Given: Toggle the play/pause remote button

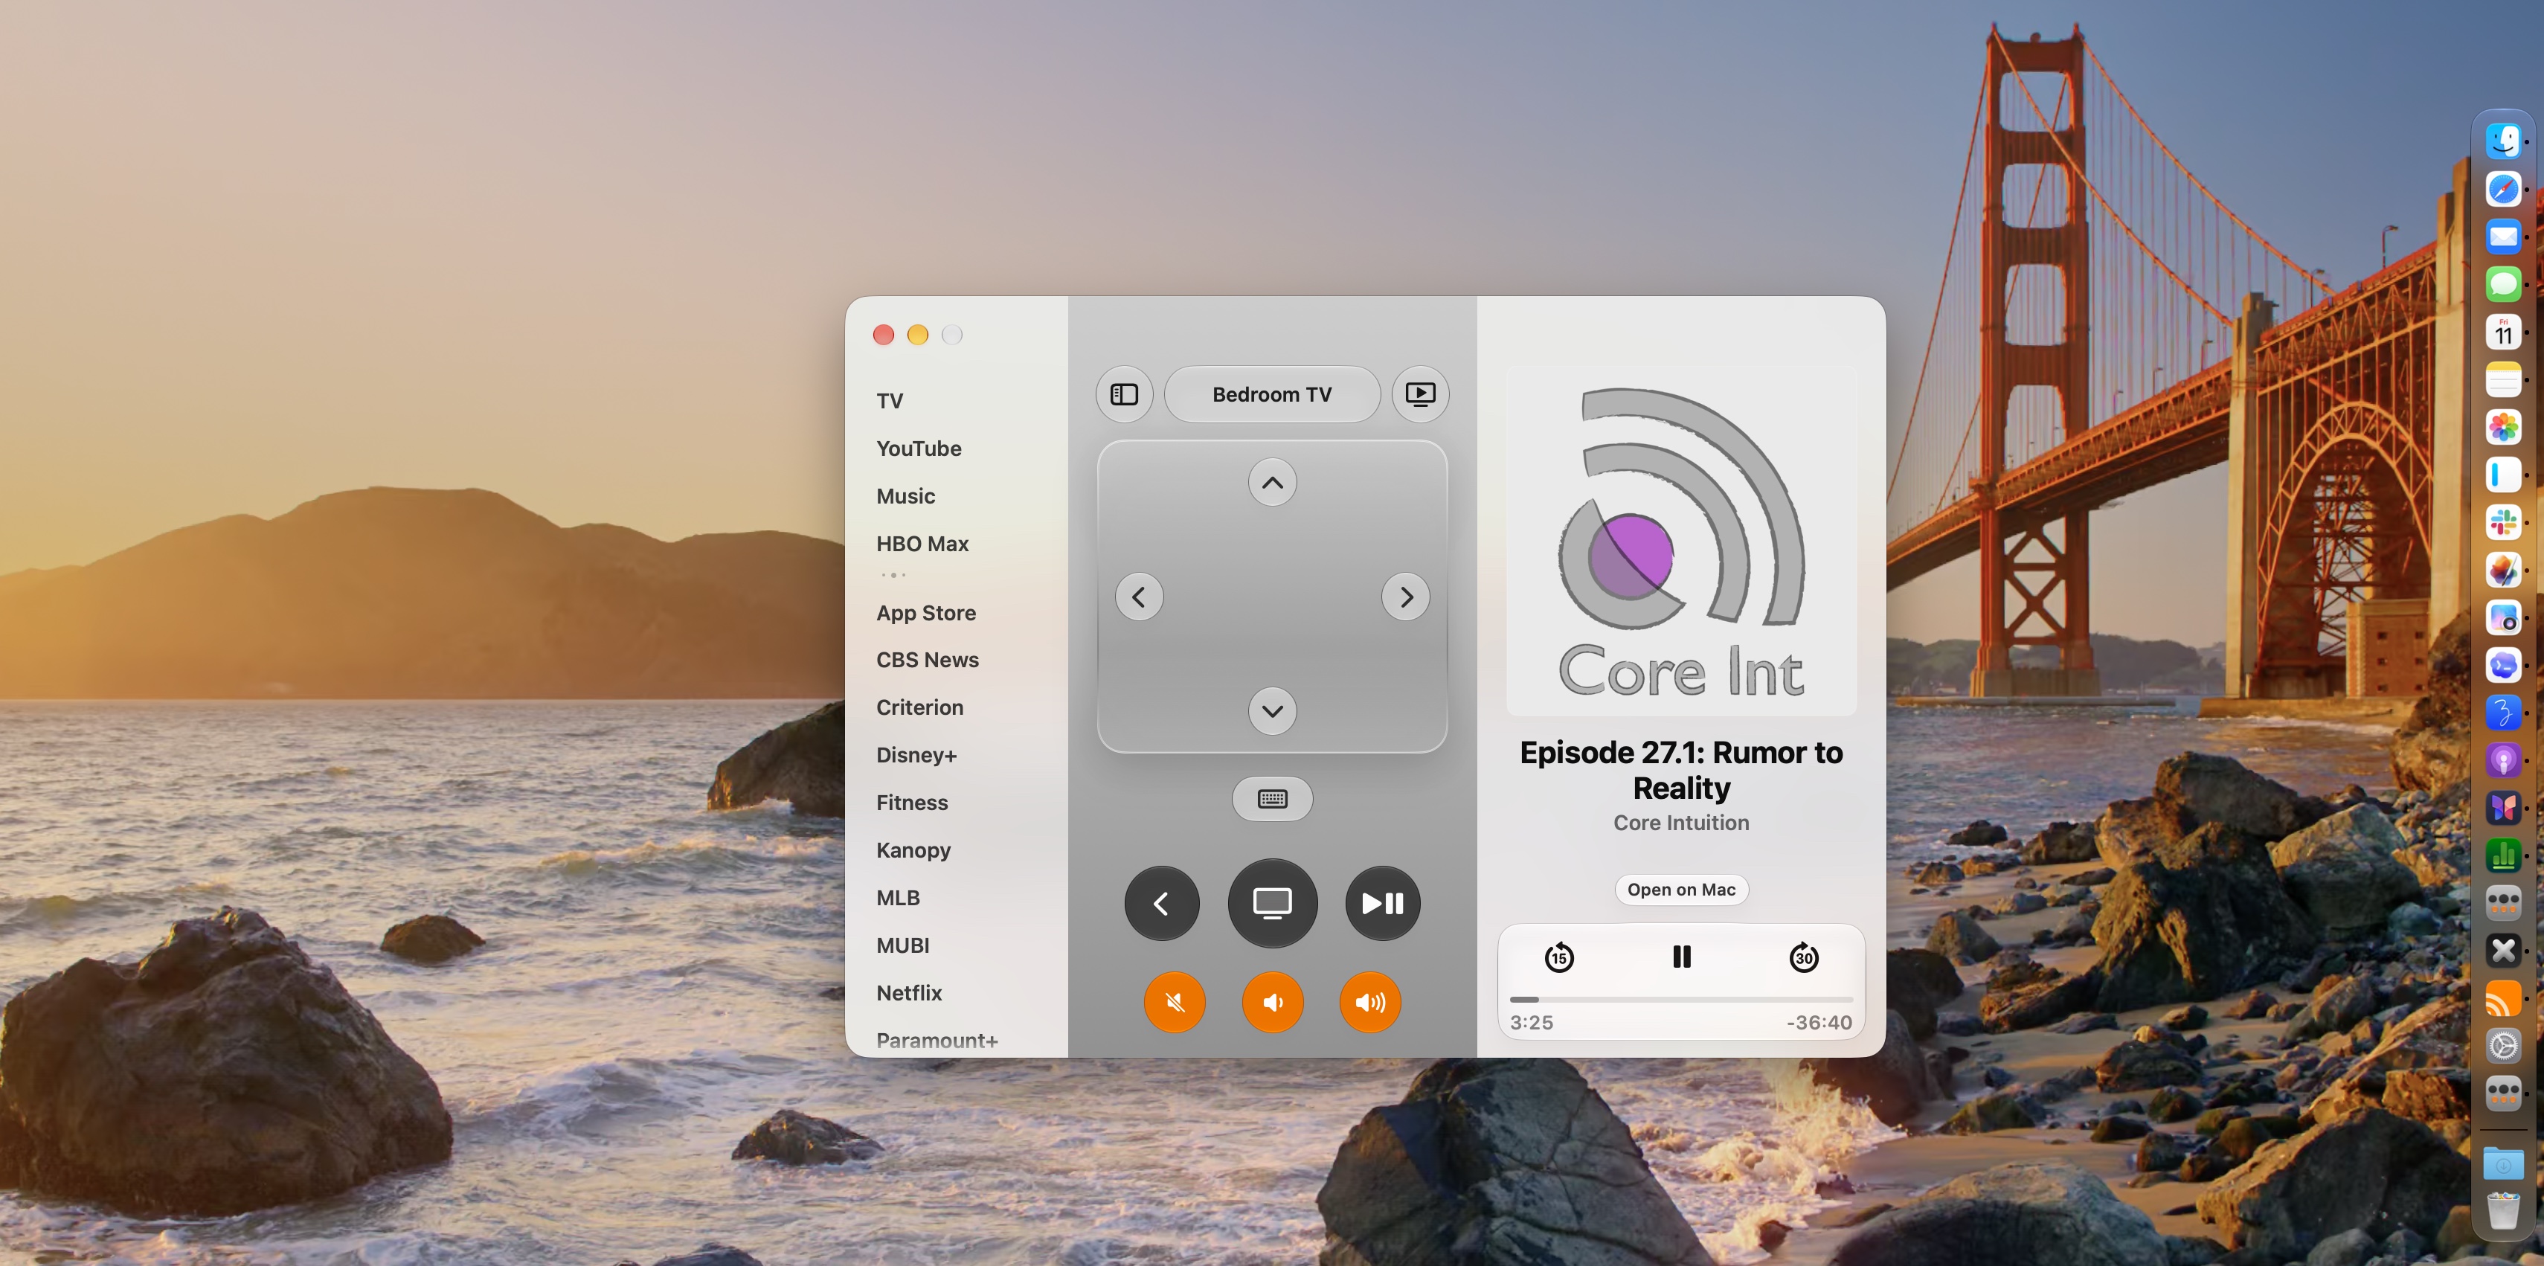Looking at the screenshot, I should click(1383, 904).
